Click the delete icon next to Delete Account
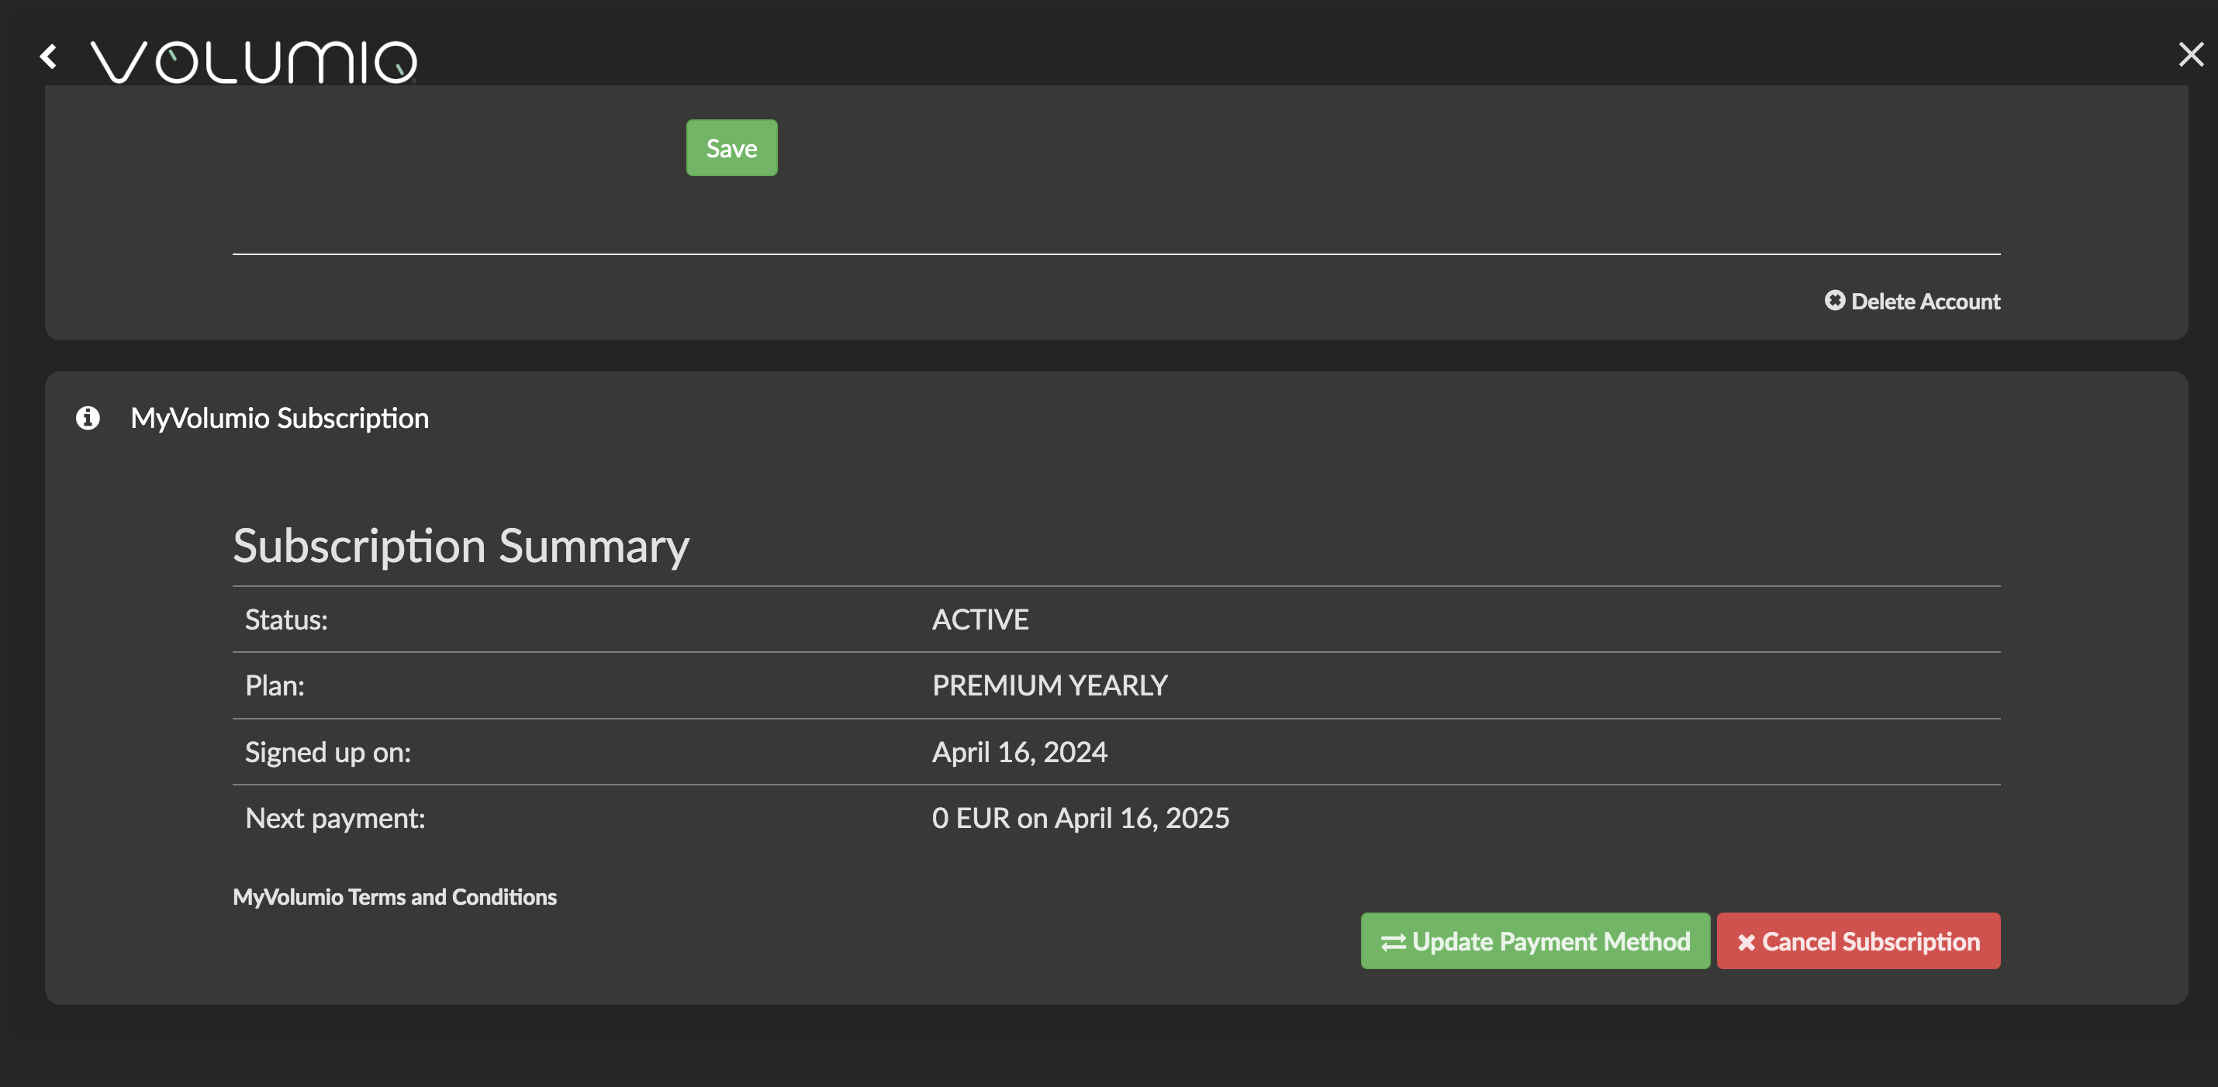The image size is (2218, 1087). [x=1836, y=302]
